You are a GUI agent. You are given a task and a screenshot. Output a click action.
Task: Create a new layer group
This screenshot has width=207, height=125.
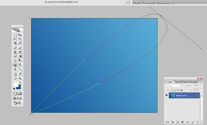[x=187, y=122]
